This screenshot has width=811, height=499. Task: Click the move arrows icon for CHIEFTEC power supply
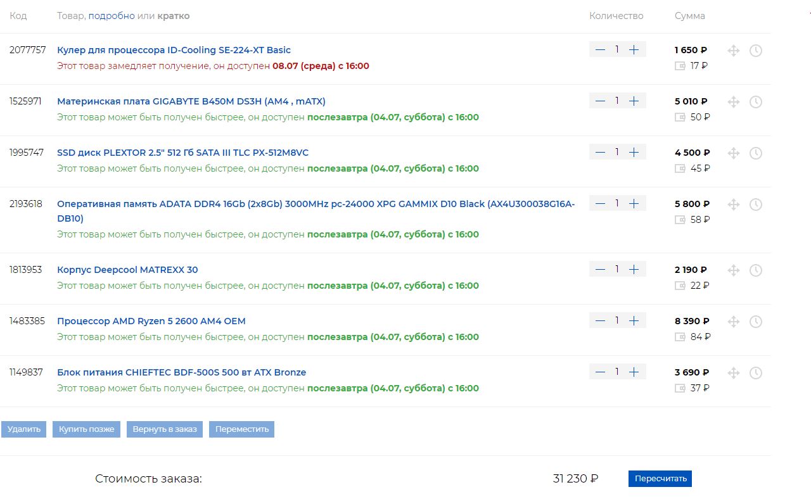coord(733,373)
